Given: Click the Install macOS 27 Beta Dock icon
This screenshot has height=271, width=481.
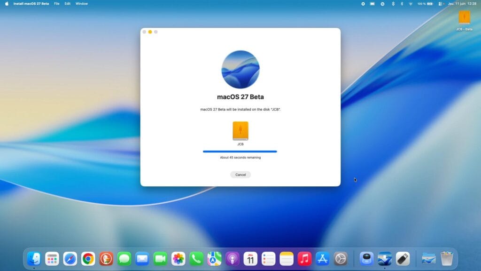Looking at the screenshot, I should tap(385, 259).
